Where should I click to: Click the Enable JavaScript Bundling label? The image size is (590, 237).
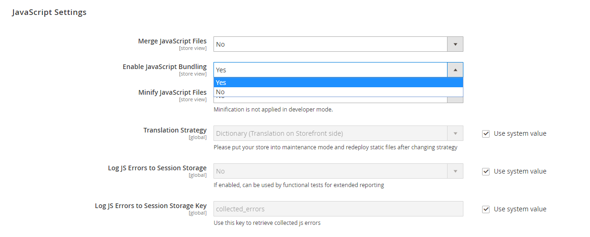(x=164, y=67)
